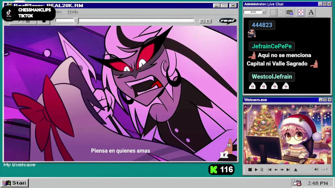The image size is (335, 188).
Task: Click the red four-arrow move icon
Action: pos(301,12)
